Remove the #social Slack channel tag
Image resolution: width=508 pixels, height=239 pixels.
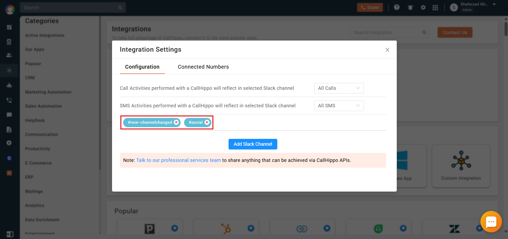pyautogui.click(x=207, y=122)
